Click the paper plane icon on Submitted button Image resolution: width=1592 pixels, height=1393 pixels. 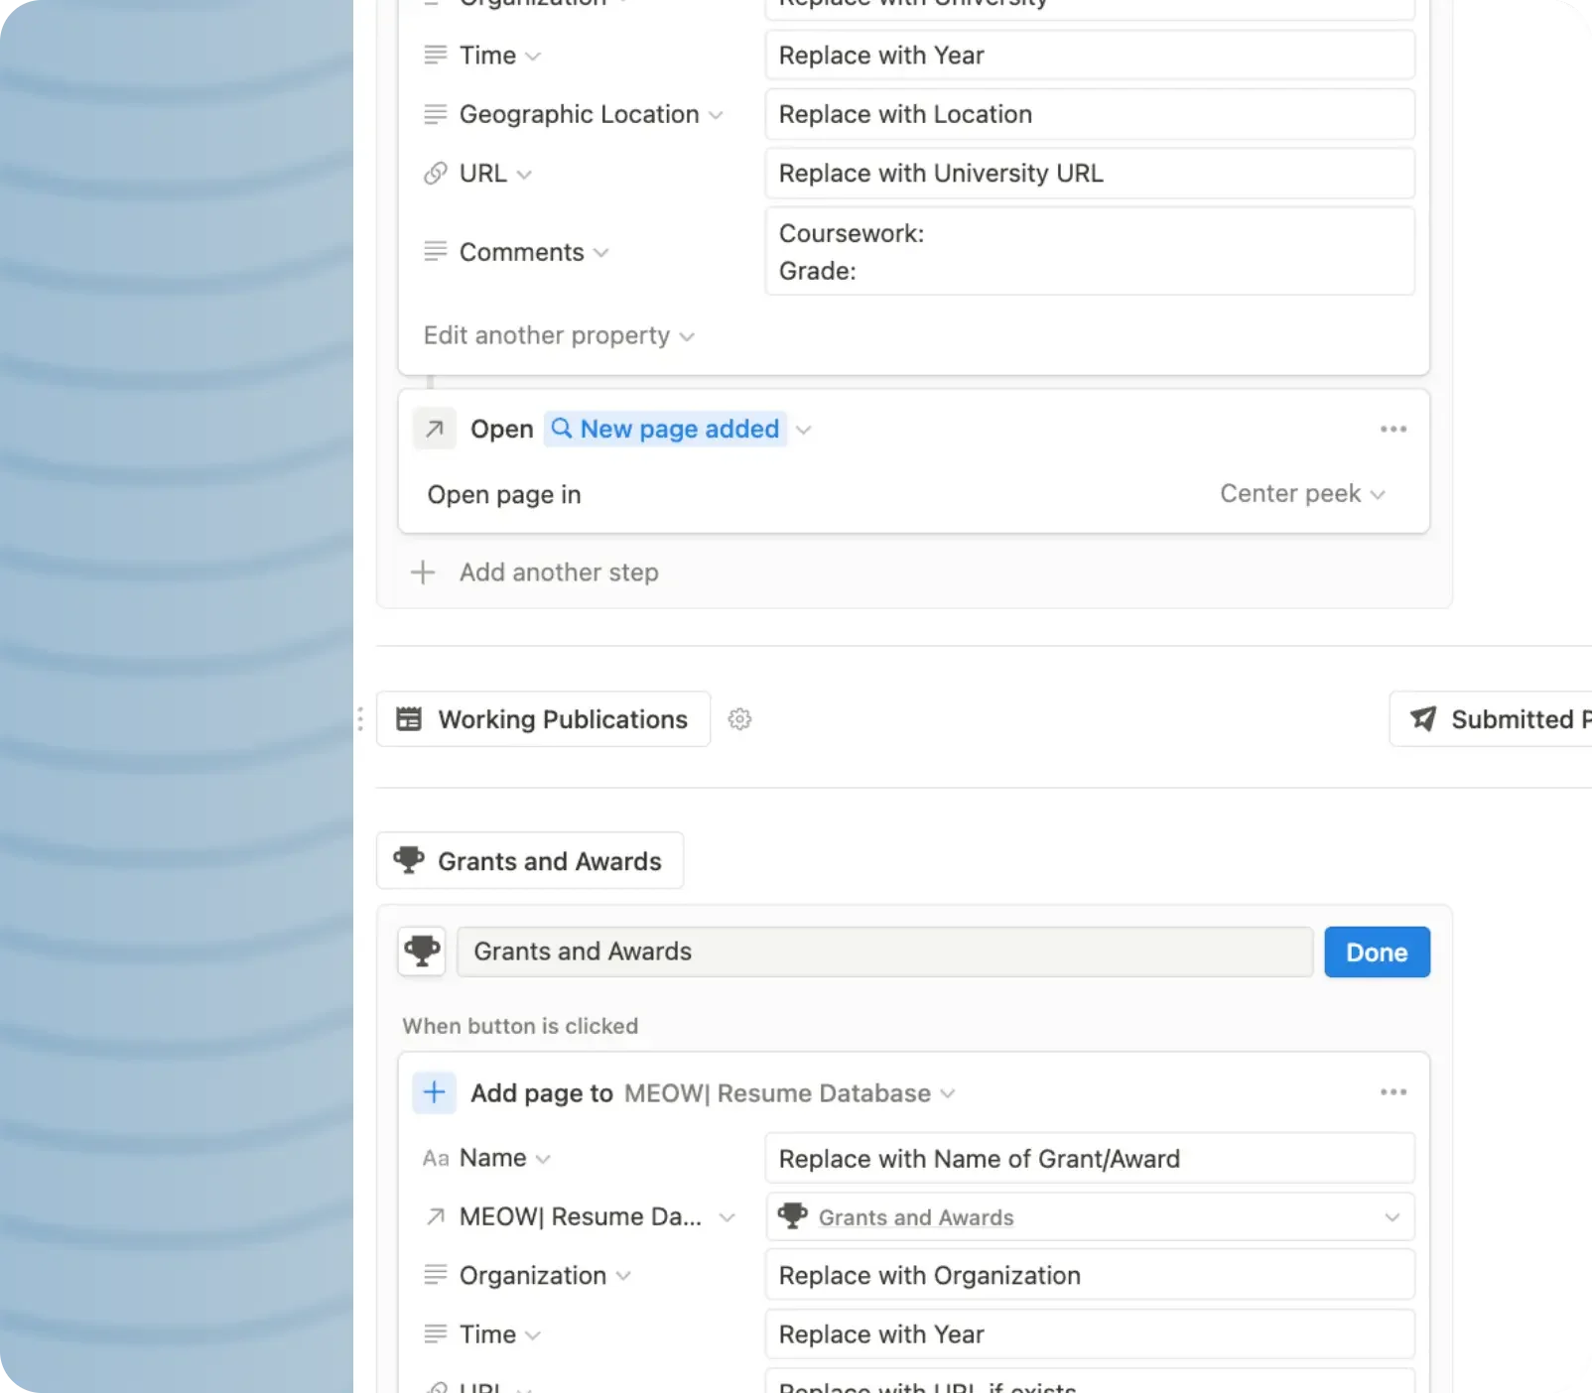point(1424,718)
